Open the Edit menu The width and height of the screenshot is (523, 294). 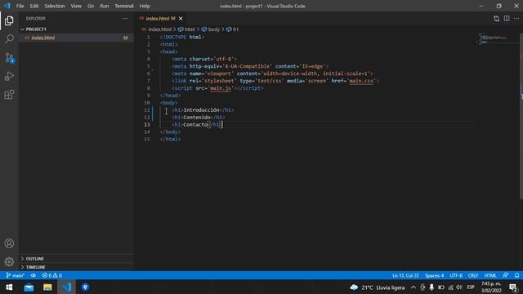(34, 6)
